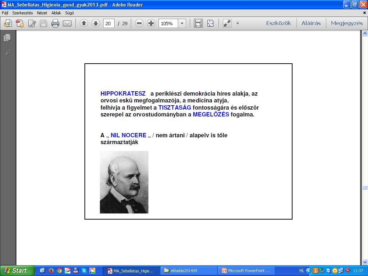Click the MA_Sebellatas_Higie taskbar button

(132, 271)
